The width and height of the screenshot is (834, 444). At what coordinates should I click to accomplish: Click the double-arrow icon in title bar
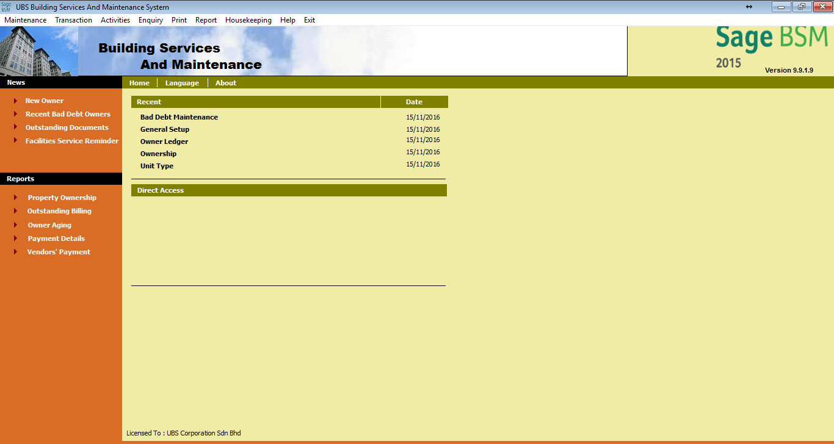pyautogui.click(x=749, y=7)
